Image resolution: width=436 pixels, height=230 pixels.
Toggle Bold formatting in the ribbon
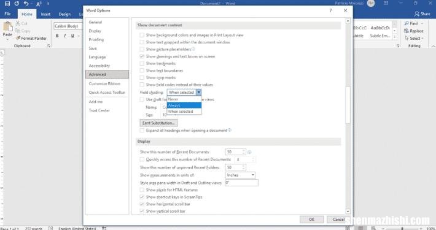(57, 36)
